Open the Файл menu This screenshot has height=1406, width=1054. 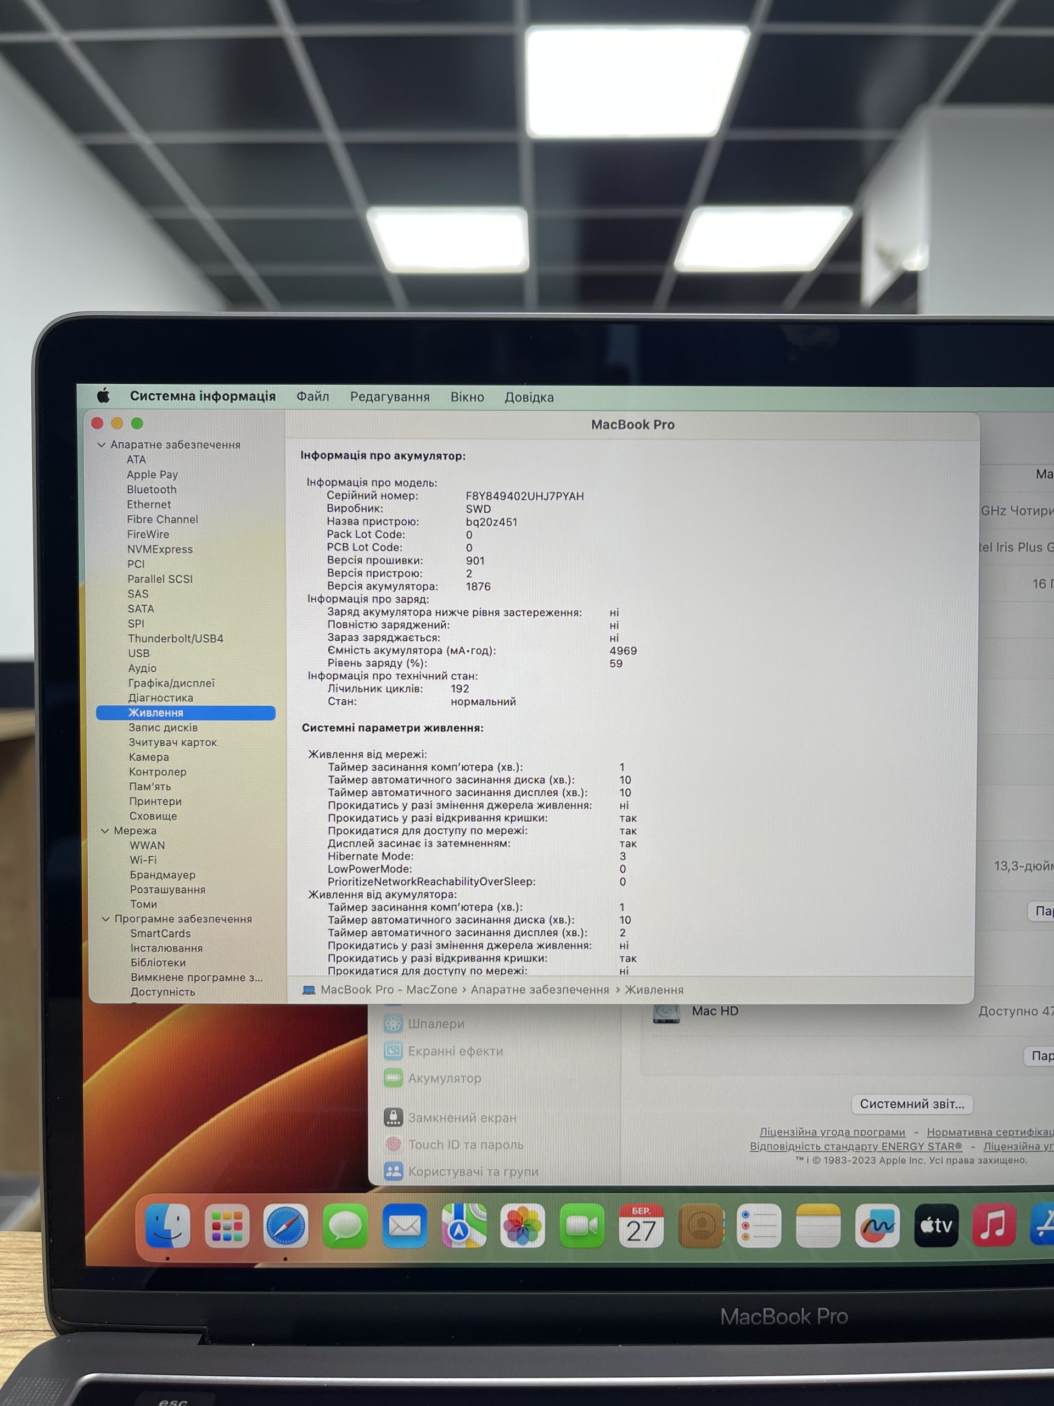tap(312, 397)
